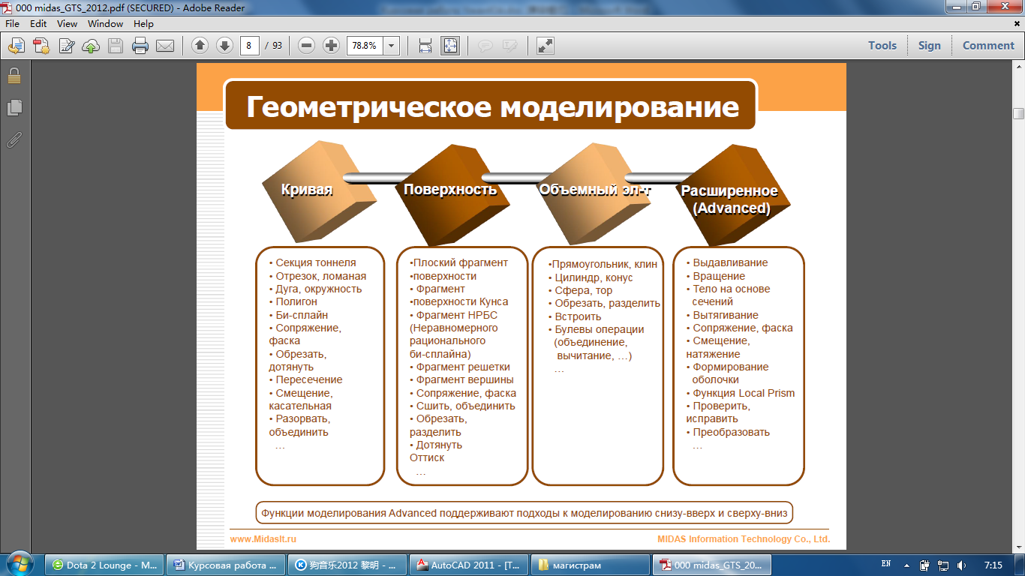Click the sticky note comment icon

(x=485, y=46)
